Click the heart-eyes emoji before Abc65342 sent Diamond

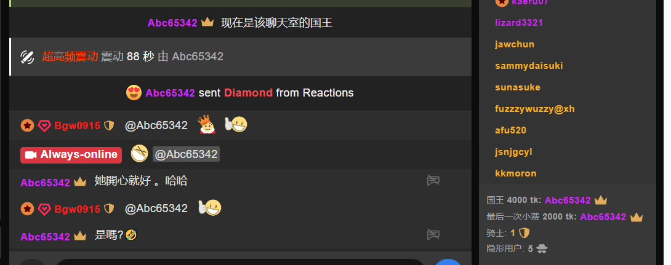tap(134, 93)
